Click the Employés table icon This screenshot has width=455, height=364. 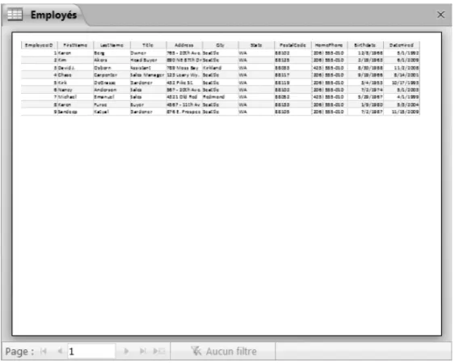tap(15, 15)
